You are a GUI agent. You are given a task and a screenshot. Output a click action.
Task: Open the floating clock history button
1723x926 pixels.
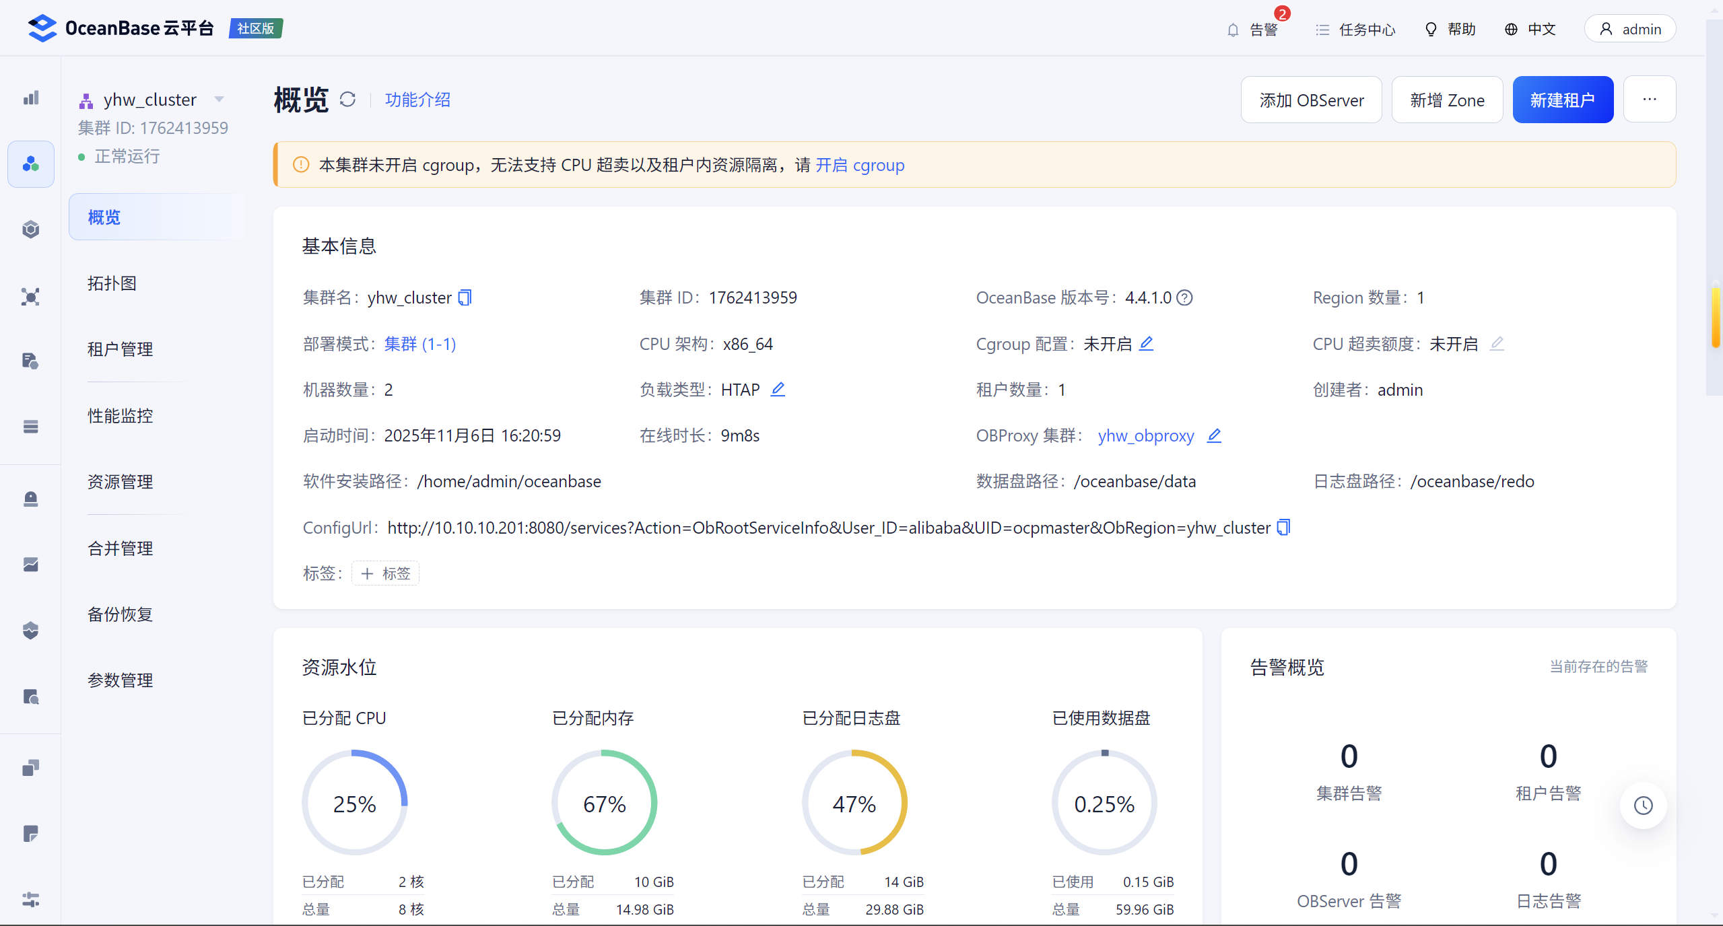(1643, 805)
